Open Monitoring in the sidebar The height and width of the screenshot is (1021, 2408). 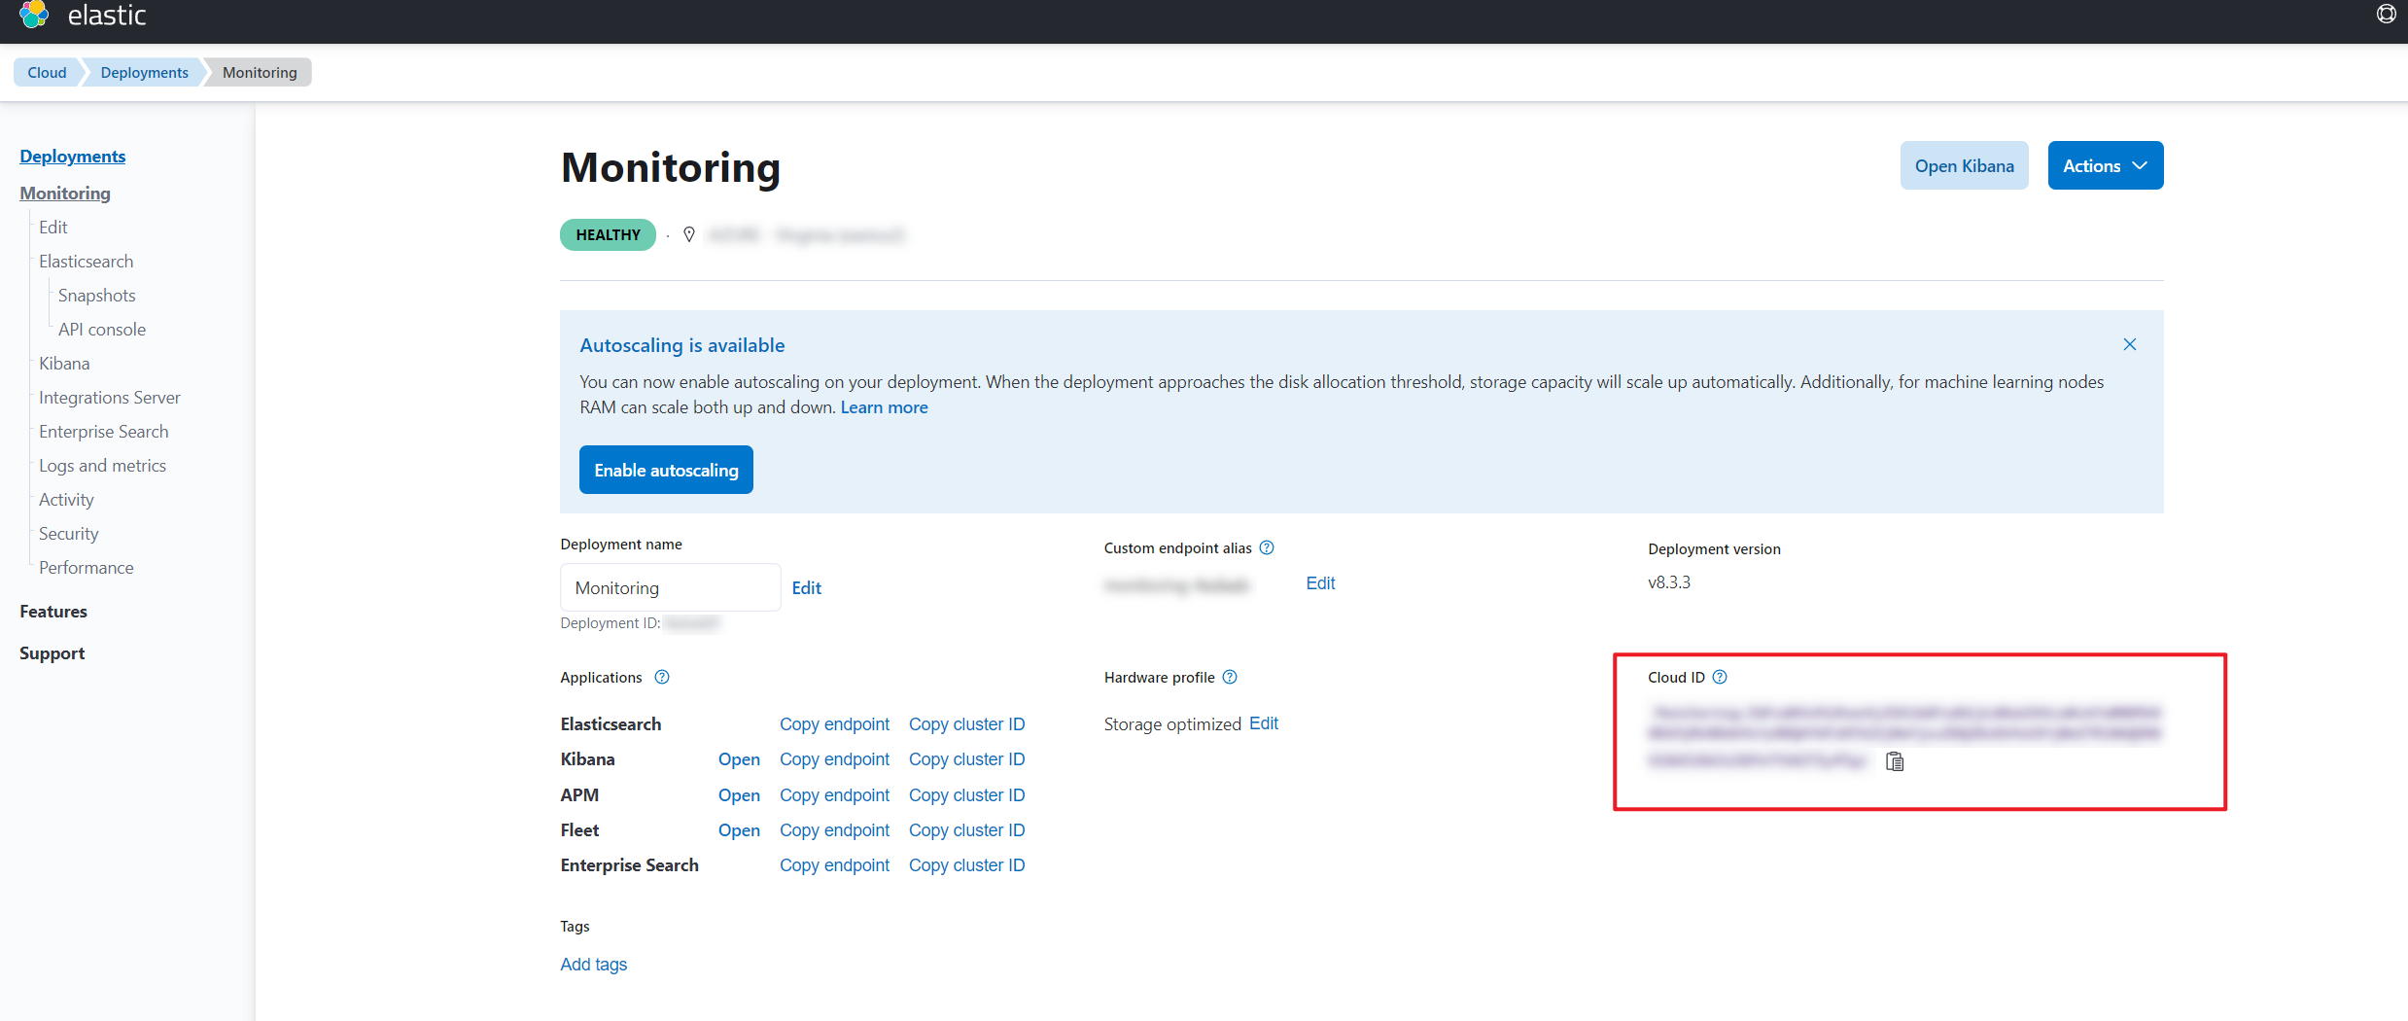[x=65, y=194]
